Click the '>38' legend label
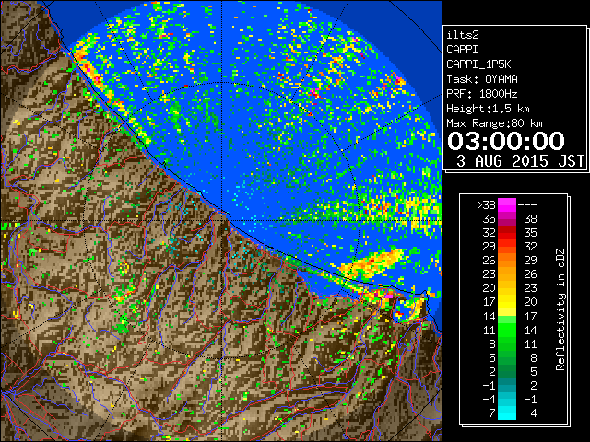 [486, 205]
